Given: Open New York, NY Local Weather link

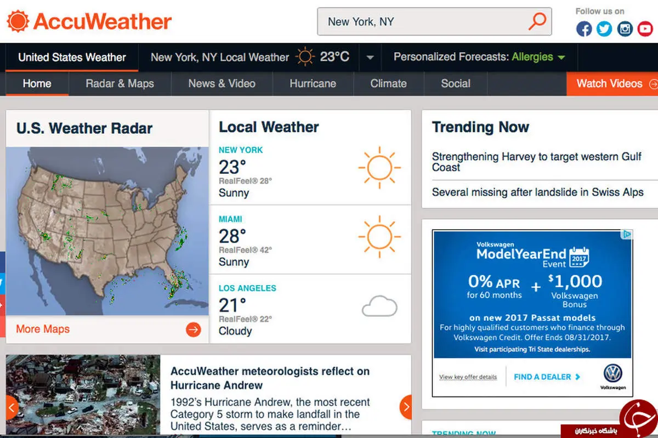Looking at the screenshot, I should click(219, 57).
